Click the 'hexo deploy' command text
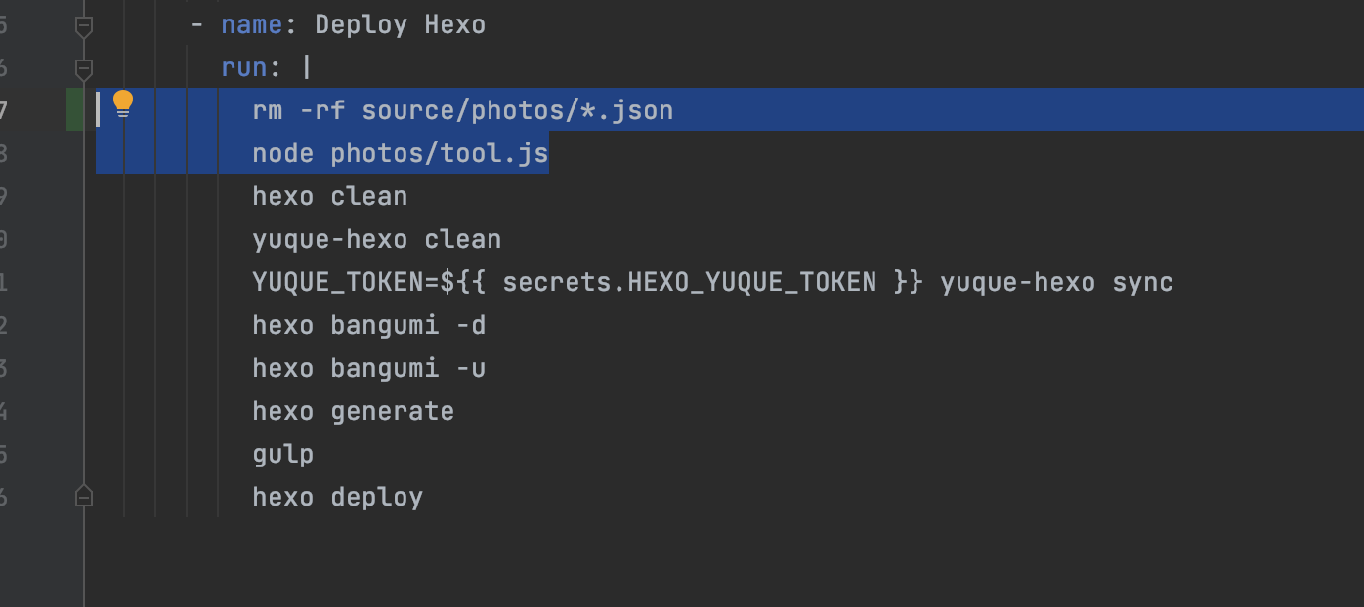 pos(337,497)
